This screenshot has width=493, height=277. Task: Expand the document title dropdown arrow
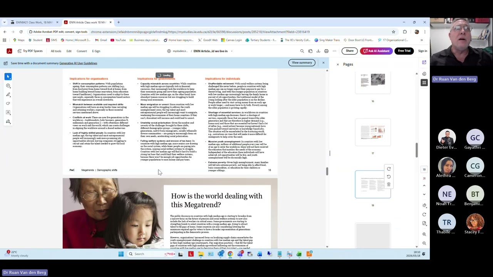[x=231, y=51]
